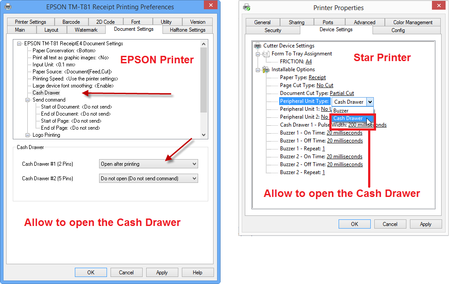The height and width of the screenshot is (284, 450).
Task: Collapse the Installable Options node
Action: point(258,69)
